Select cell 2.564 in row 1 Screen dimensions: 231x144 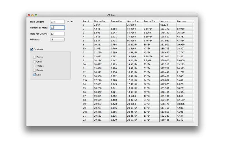point(101,25)
